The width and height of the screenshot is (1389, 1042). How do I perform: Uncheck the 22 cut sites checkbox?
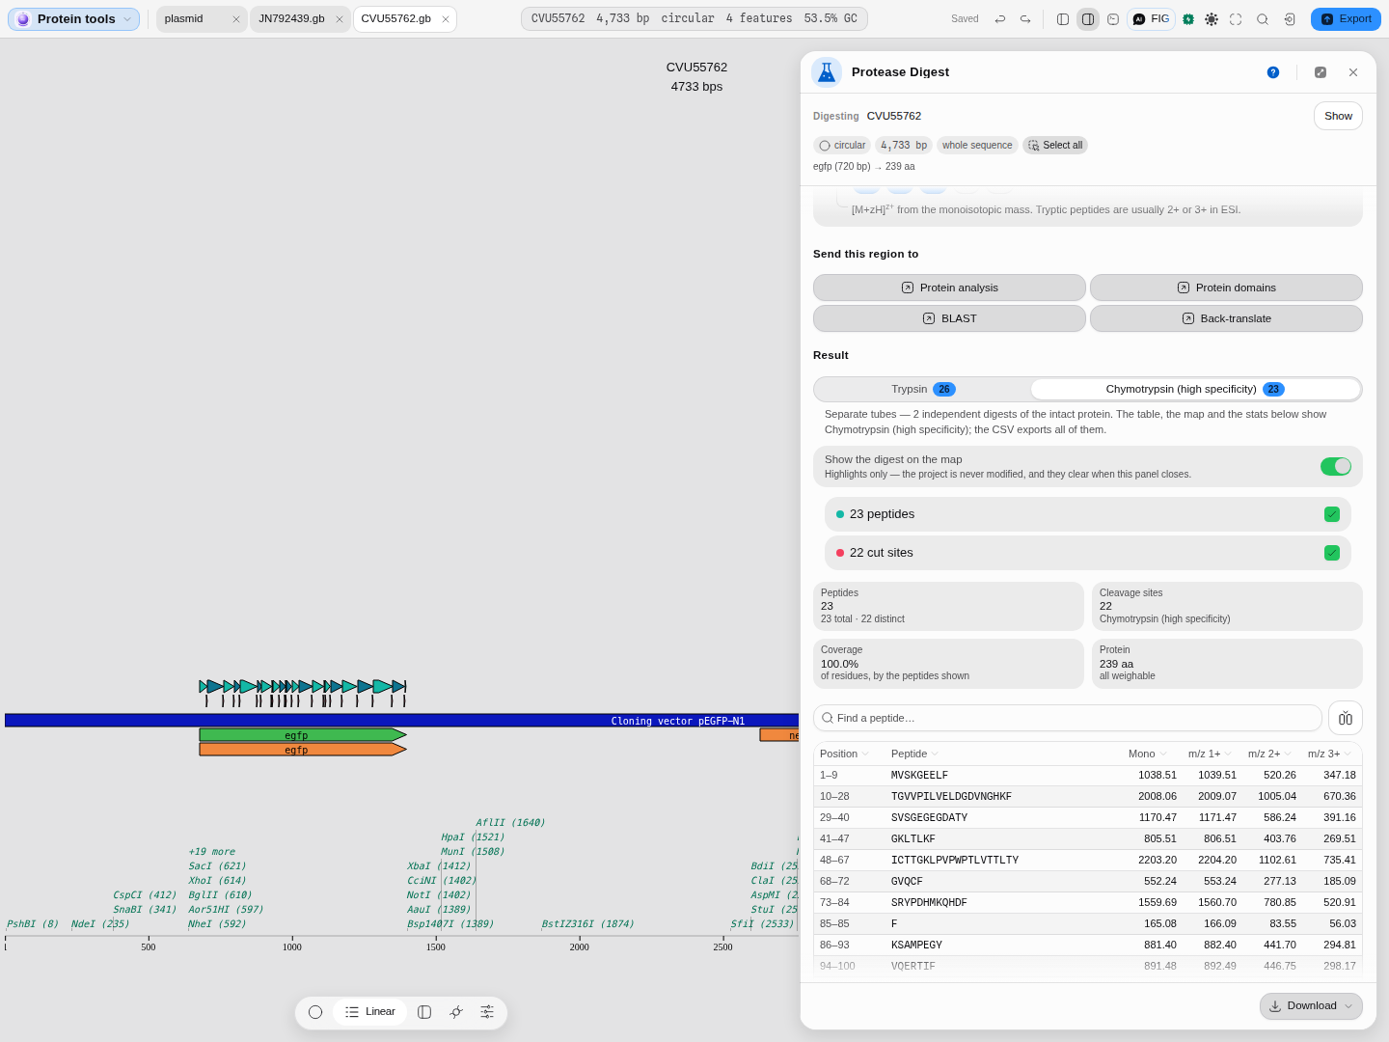point(1332,553)
